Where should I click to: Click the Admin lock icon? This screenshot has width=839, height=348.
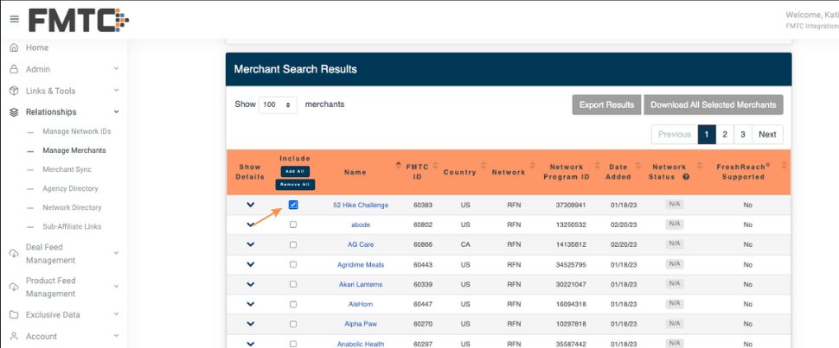[14, 69]
